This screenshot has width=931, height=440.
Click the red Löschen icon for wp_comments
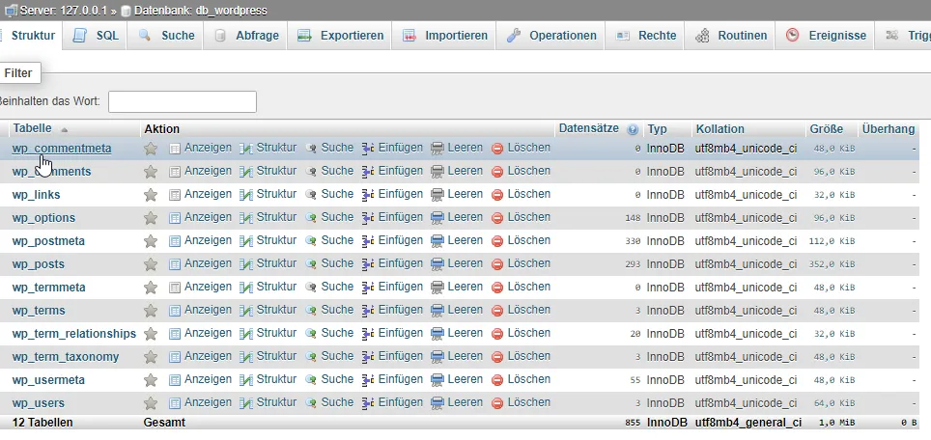coord(497,172)
